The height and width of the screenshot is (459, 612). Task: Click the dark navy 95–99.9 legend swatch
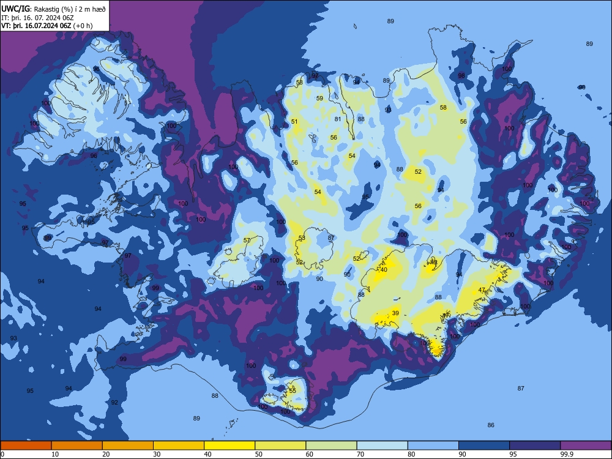coord(535,446)
